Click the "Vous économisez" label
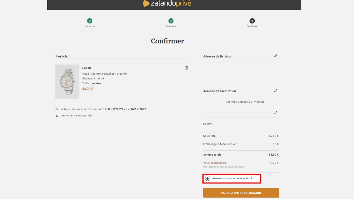Image resolution: width=354 pixels, height=199 pixels. tap(215, 163)
